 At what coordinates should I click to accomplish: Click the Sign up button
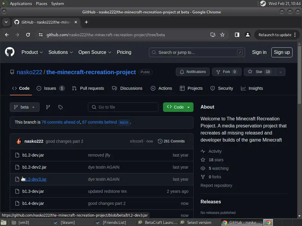tap(282, 52)
